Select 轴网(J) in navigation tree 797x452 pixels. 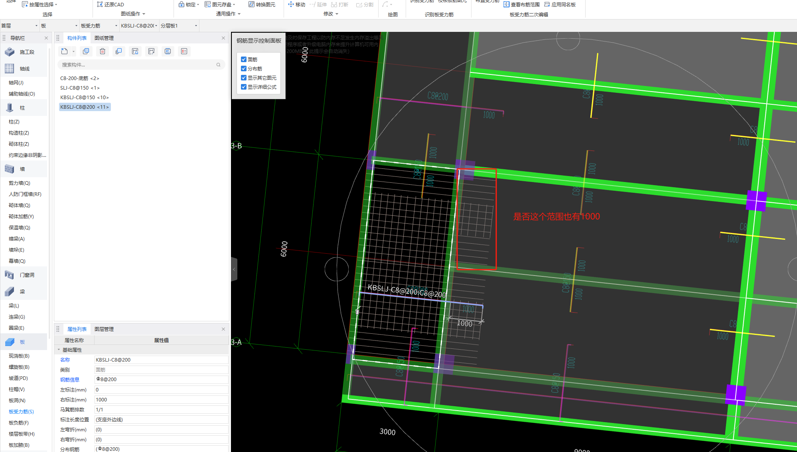16,82
